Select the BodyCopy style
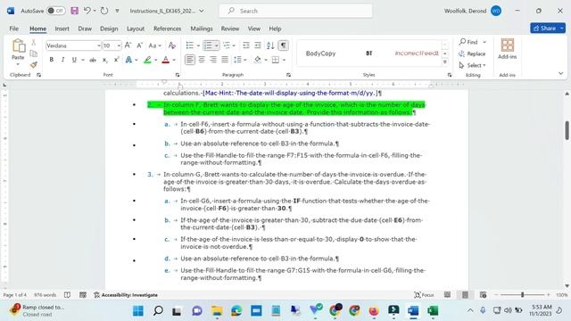Image resolution: width=571 pixels, height=321 pixels. pos(320,53)
